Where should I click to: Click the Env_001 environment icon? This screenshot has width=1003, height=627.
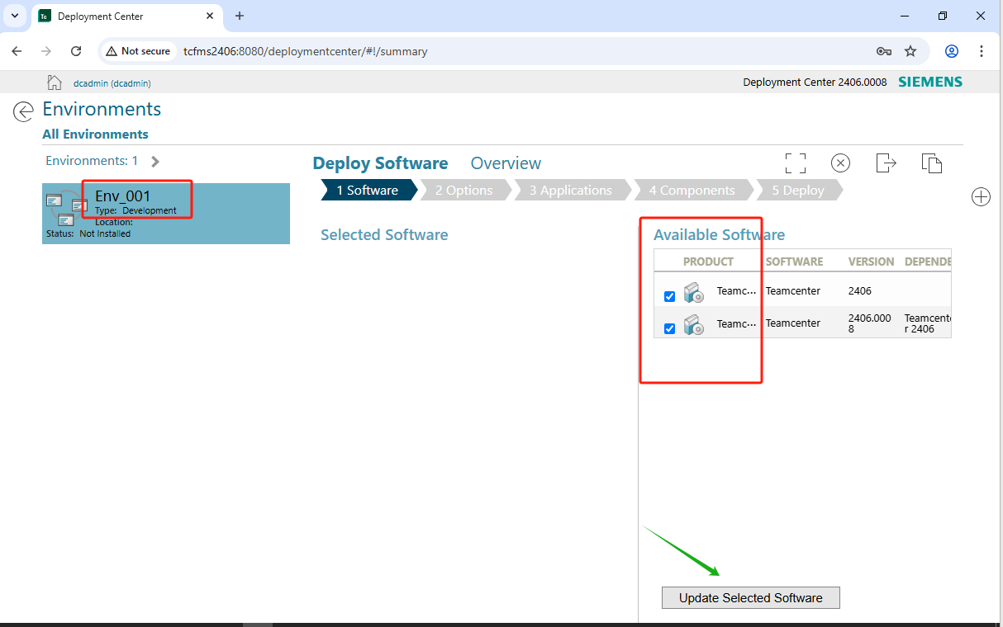(x=66, y=210)
